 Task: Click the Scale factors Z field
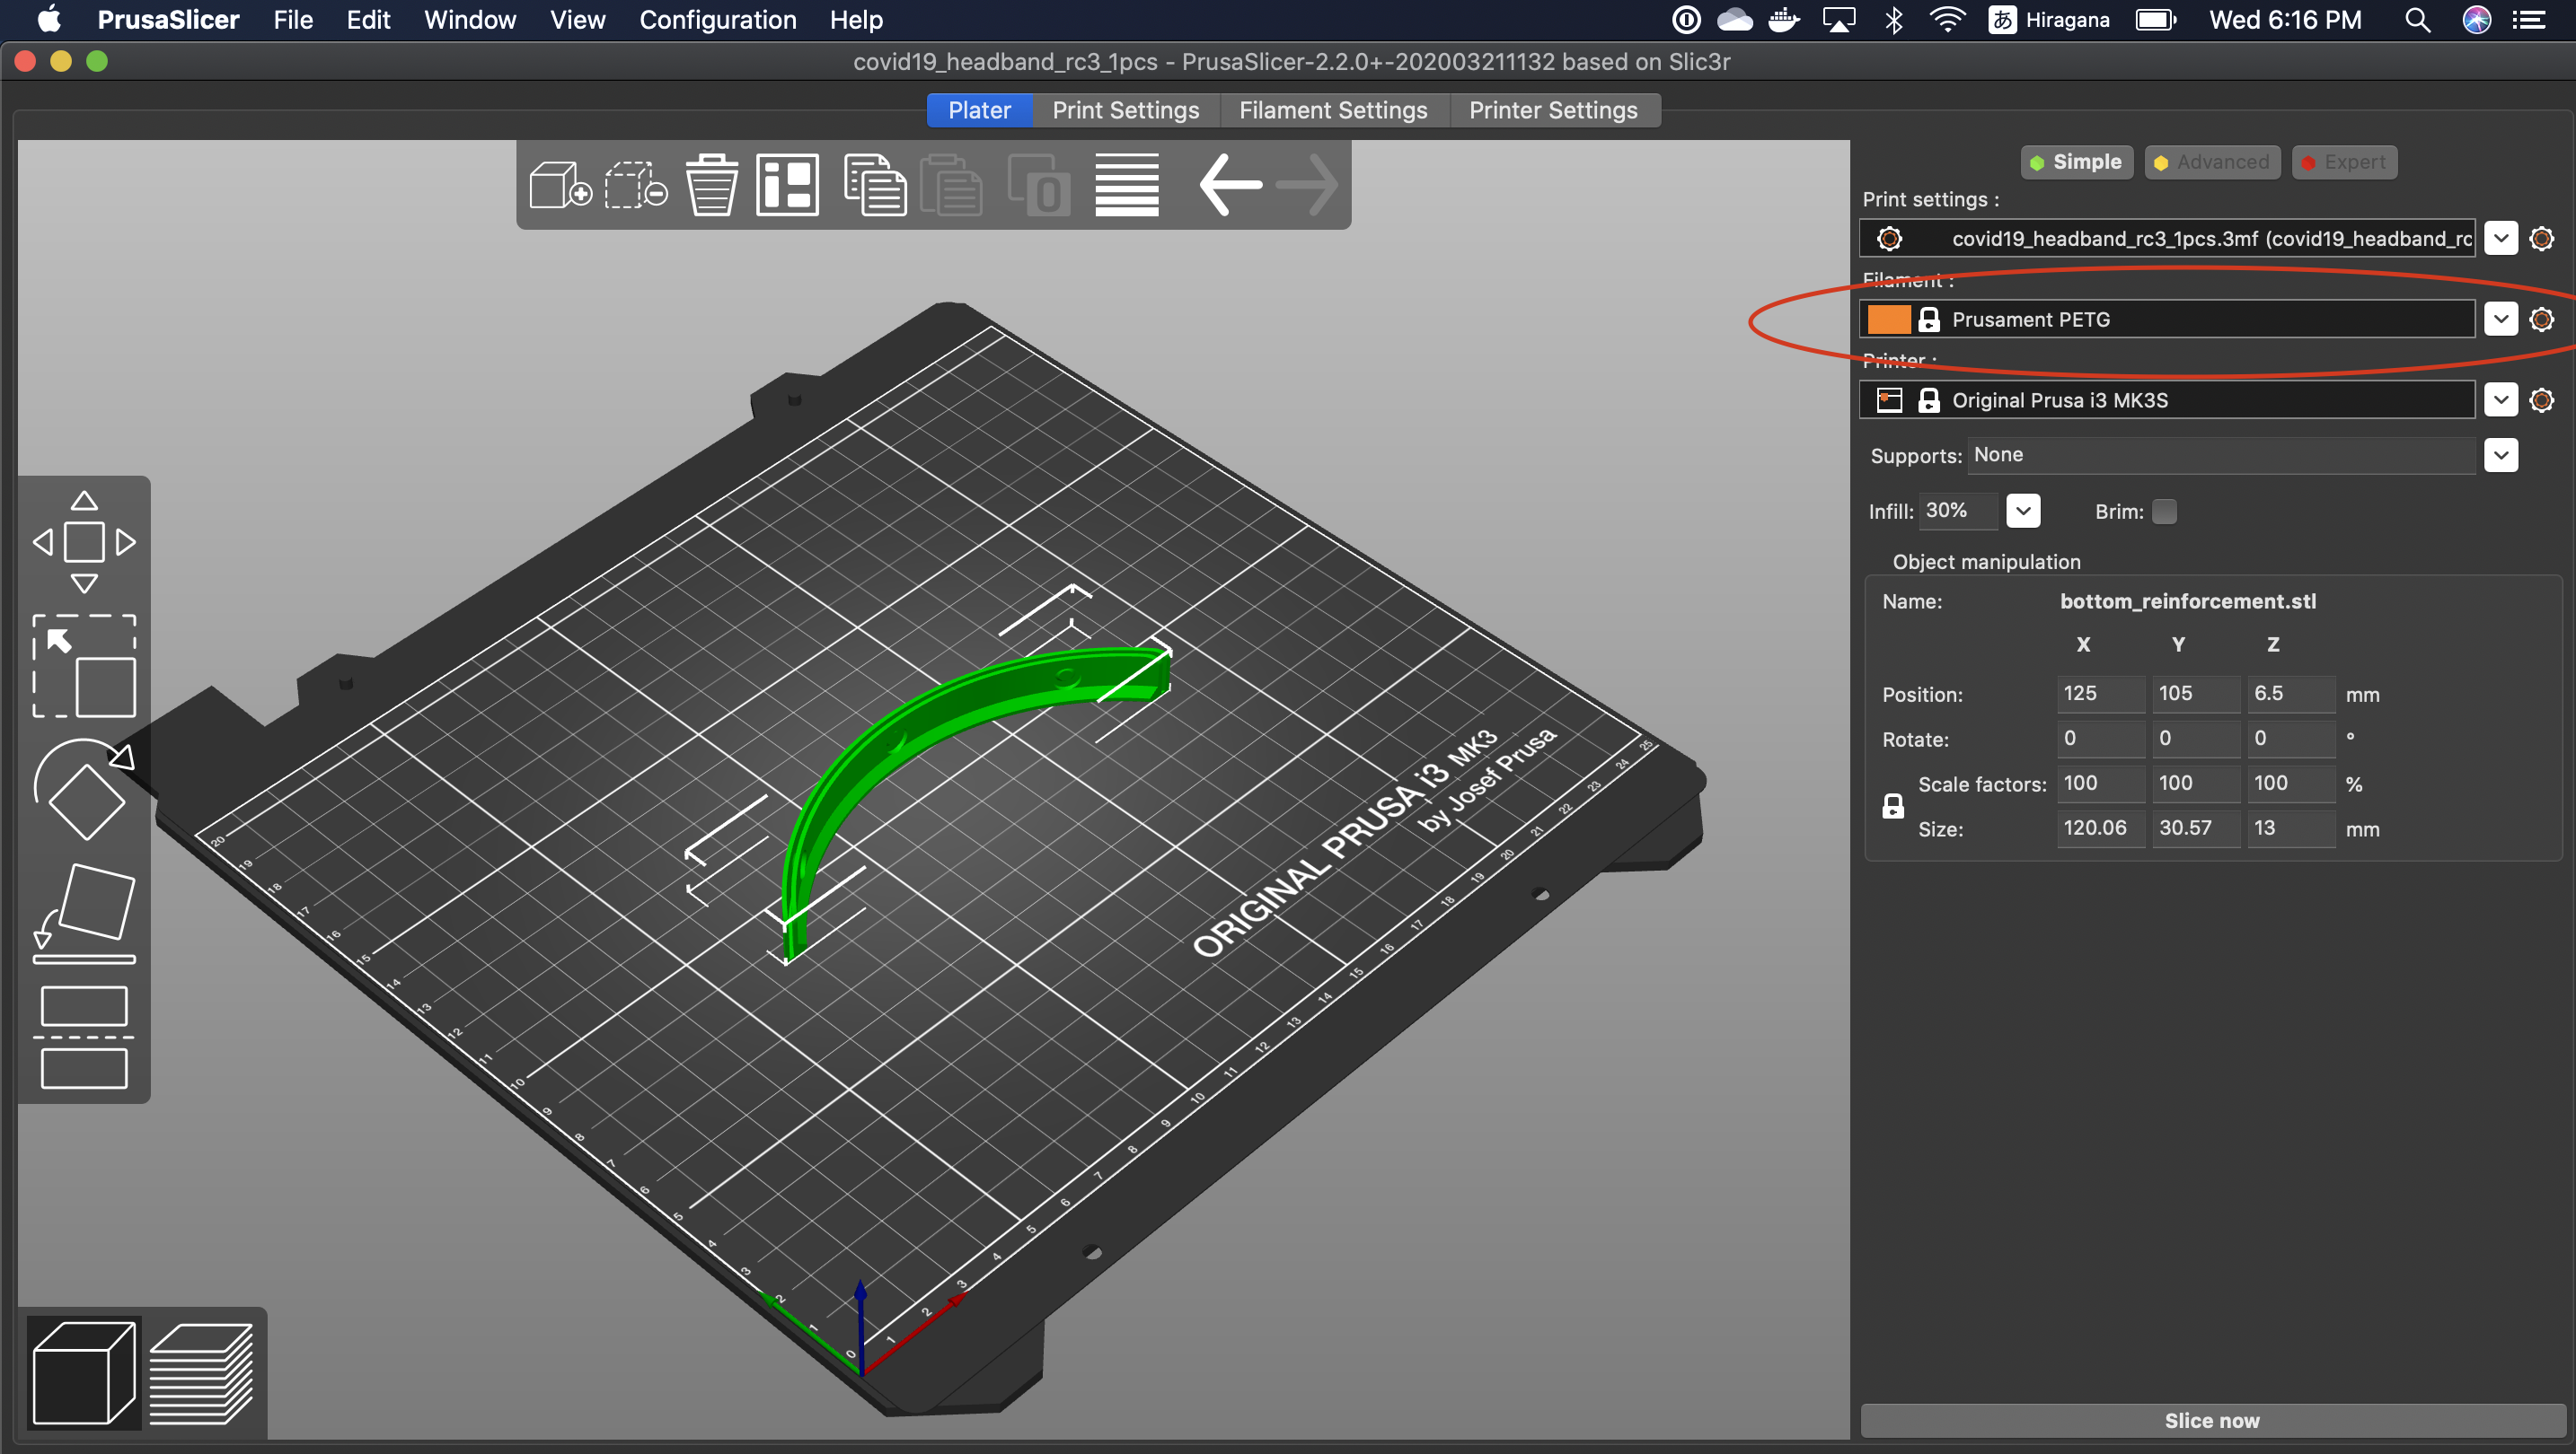tap(2290, 784)
